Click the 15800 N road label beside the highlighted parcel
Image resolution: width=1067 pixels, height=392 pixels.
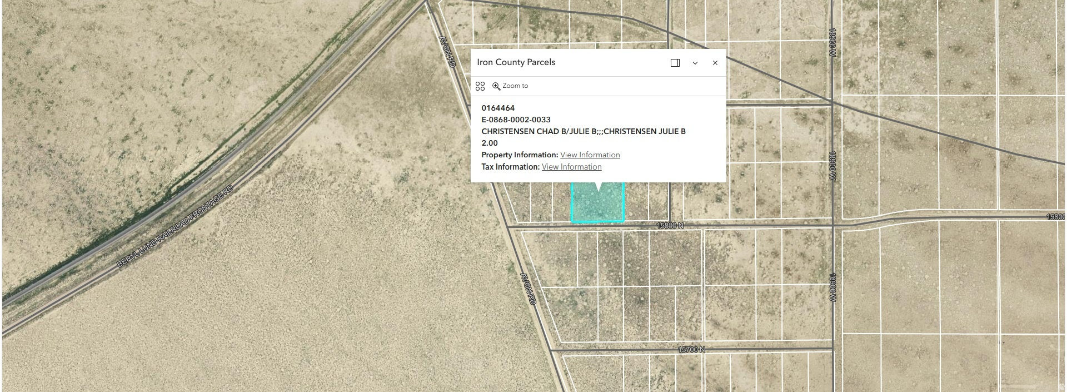click(670, 226)
